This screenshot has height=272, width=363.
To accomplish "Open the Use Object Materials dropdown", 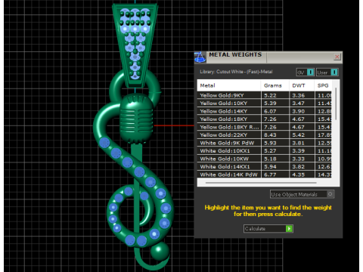I will pos(302,194).
